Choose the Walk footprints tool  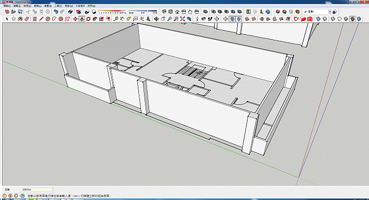click(x=210, y=19)
